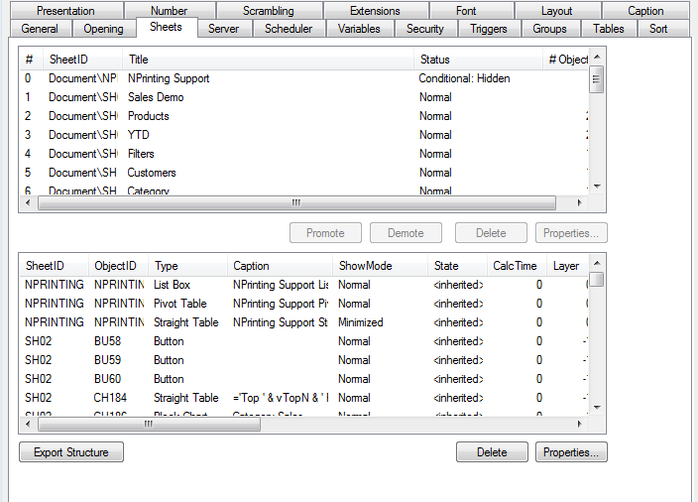Select the Filters sheet row

coord(304,154)
